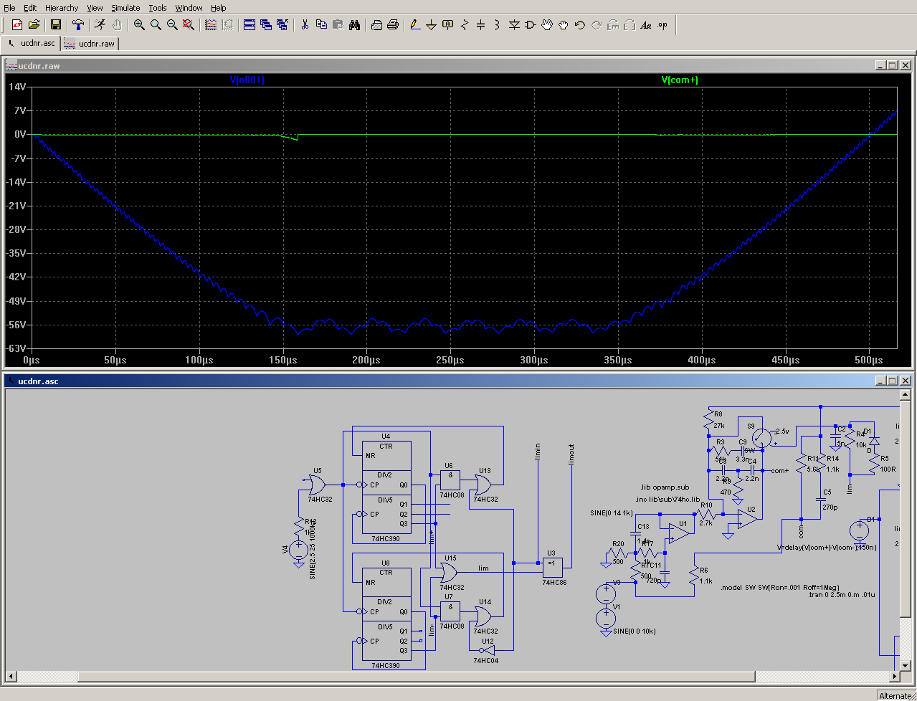Click the -28V vertical axis label
The height and width of the screenshot is (701, 917).
point(16,229)
